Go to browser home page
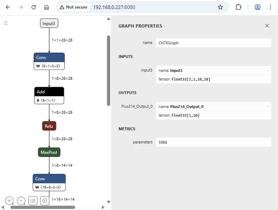Screen dimensions: 278x210 pos(47,7)
